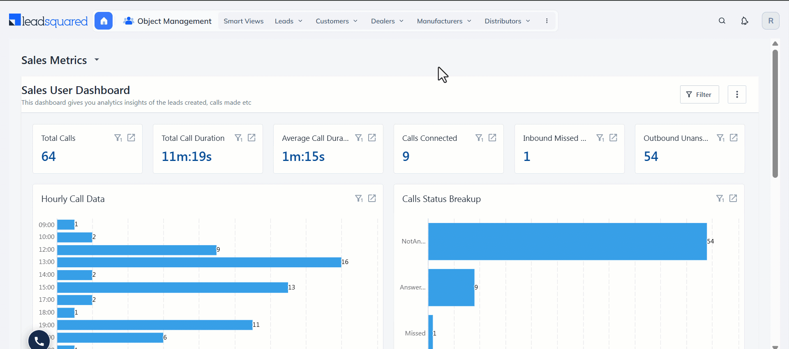Screen dimensions: 789x349
Task: Click the home icon button
Action: click(104, 21)
